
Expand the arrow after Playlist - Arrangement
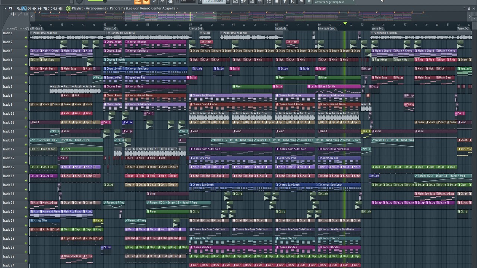(x=108, y=8)
